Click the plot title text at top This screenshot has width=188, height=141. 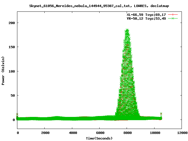(99, 6)
